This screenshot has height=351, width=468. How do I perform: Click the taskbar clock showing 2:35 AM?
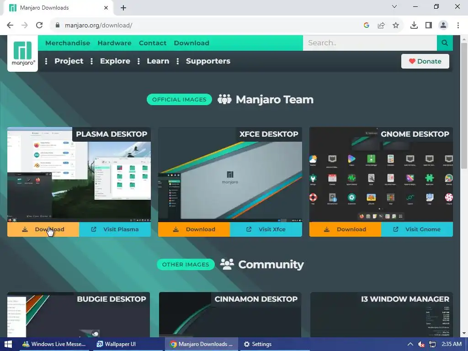click(x=452, y=344)
